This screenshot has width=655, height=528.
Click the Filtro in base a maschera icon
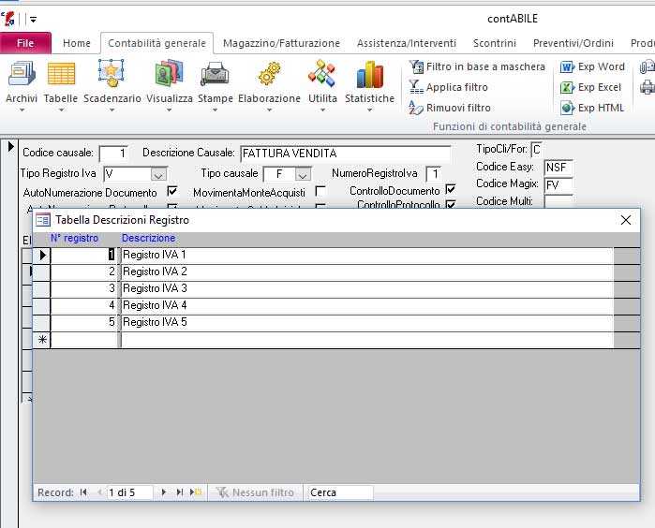[416, 66]
